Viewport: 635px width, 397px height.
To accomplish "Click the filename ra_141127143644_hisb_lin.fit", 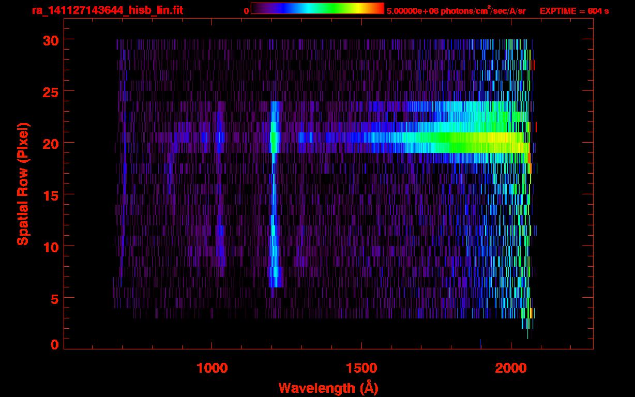I will 107,10.
